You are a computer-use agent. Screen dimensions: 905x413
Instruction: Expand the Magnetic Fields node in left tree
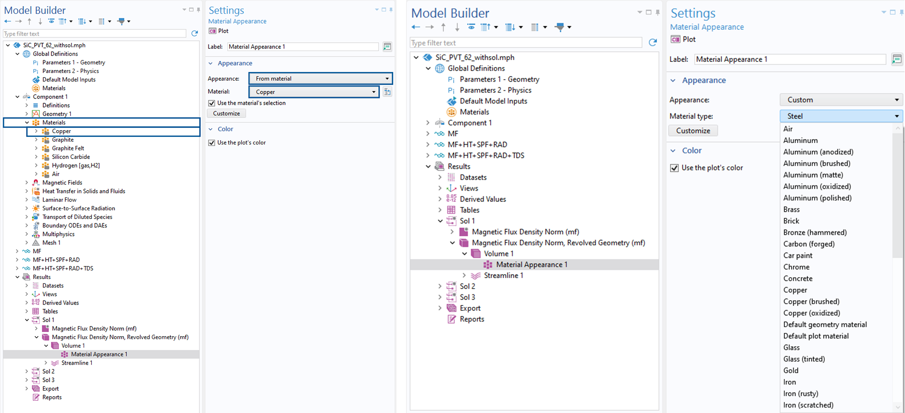click(x=27, y=182)
